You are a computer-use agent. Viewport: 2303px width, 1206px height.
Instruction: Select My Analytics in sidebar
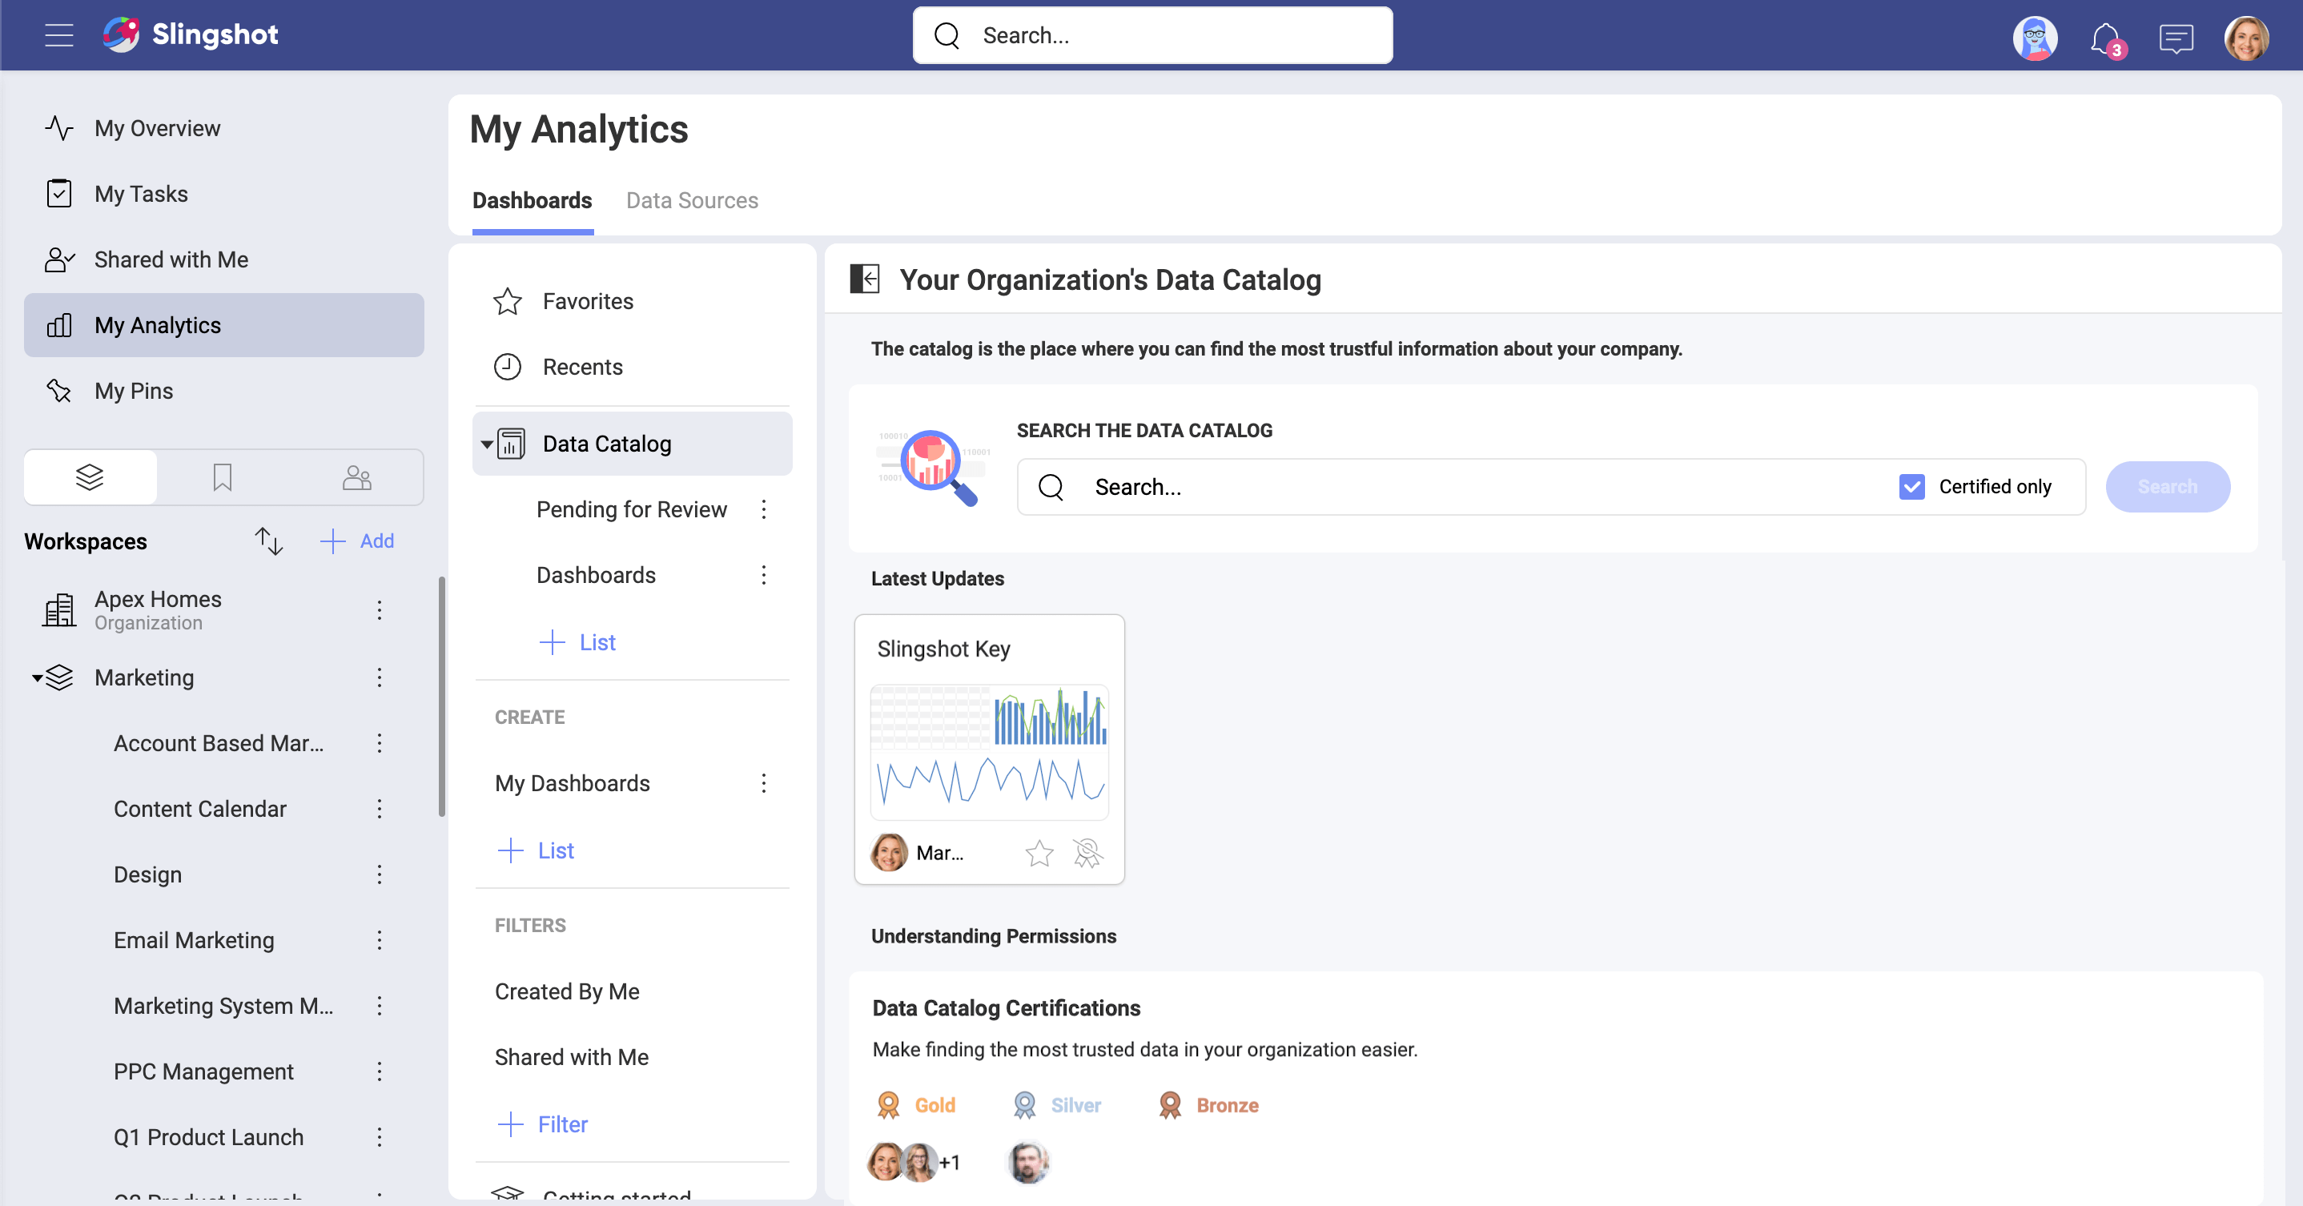pos(223,325)
